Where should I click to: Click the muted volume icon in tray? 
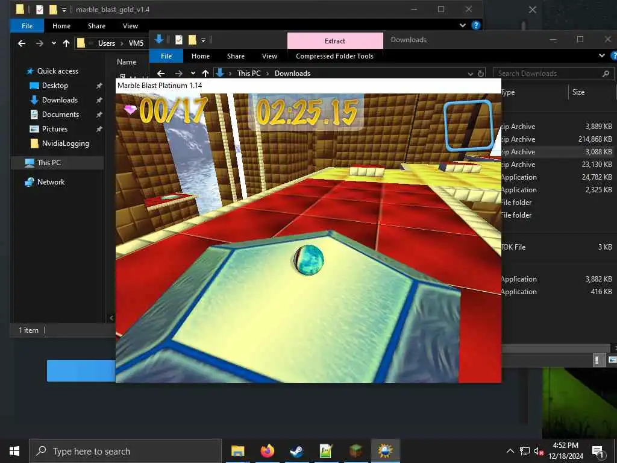click(538, 451)
